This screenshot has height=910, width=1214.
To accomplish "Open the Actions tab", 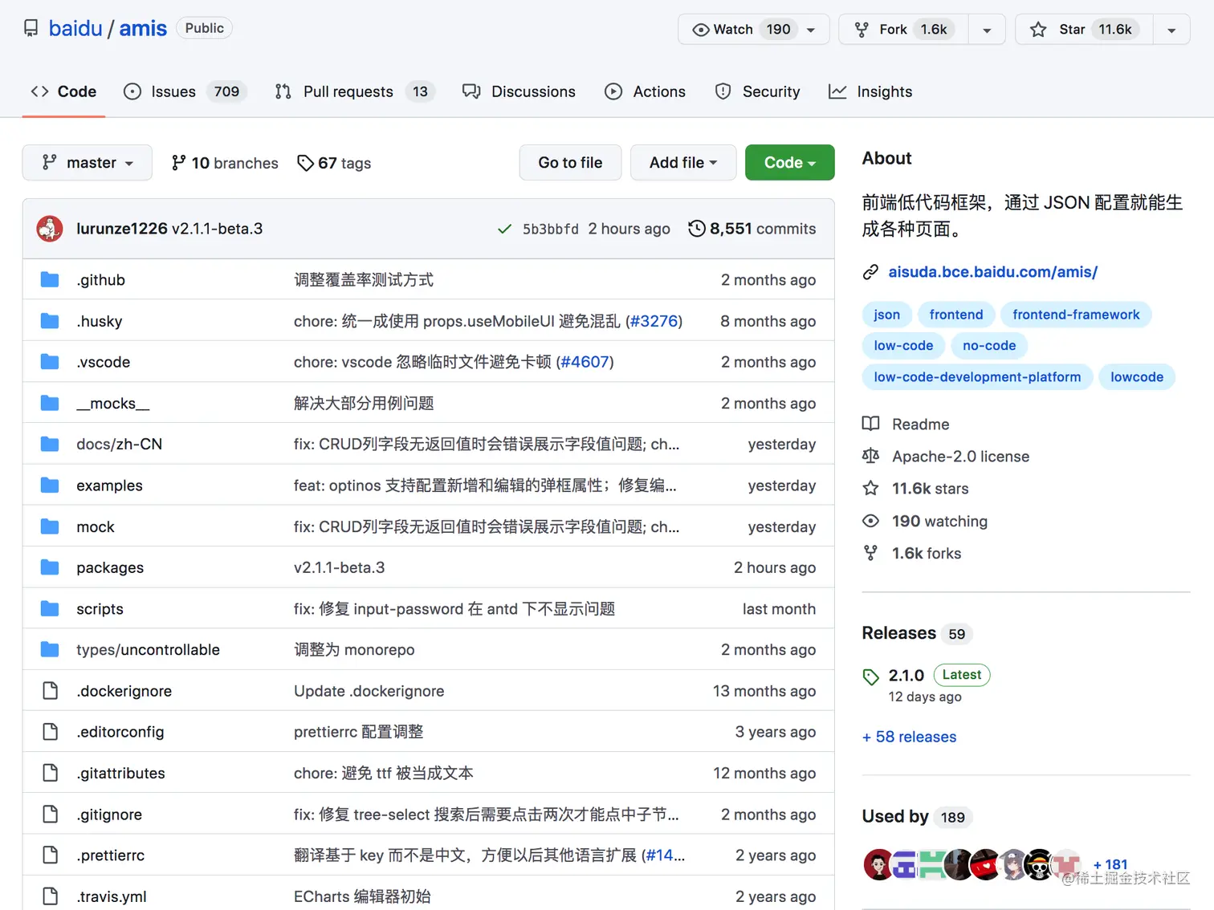I will (x=646, y=91).
